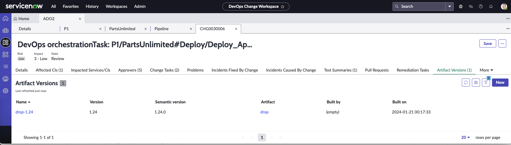Image resolution: width=511 pixels, height=145 pixels.
Task: Close the PartsUnlimited sub-tab
Action: click(x=146, y=29)
